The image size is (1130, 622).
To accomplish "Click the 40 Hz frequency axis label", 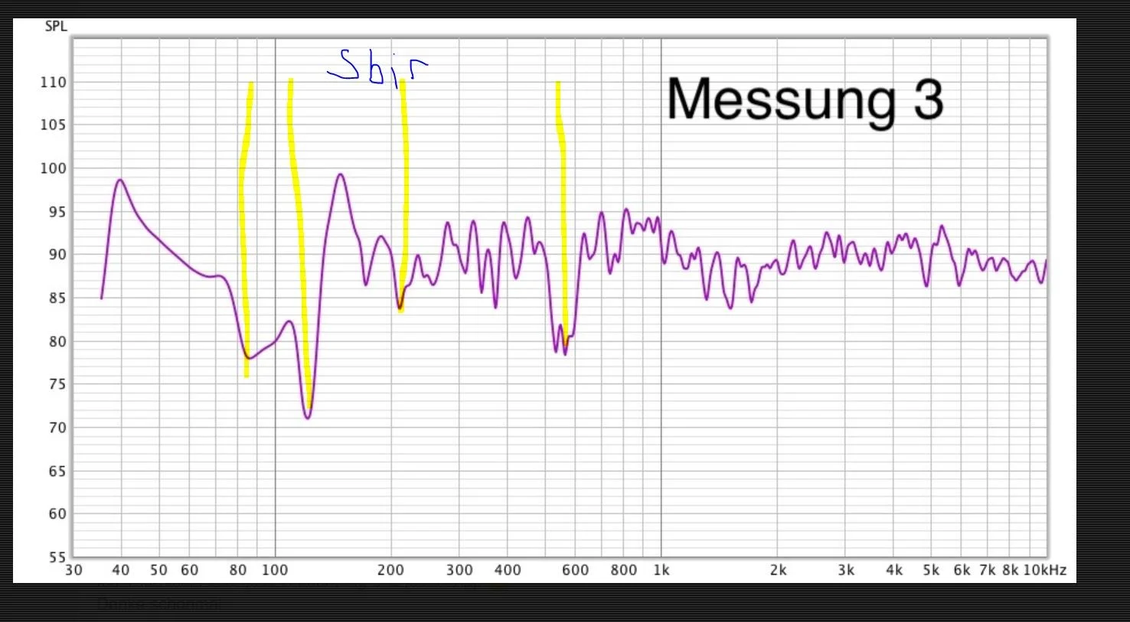I will (120, 570).
